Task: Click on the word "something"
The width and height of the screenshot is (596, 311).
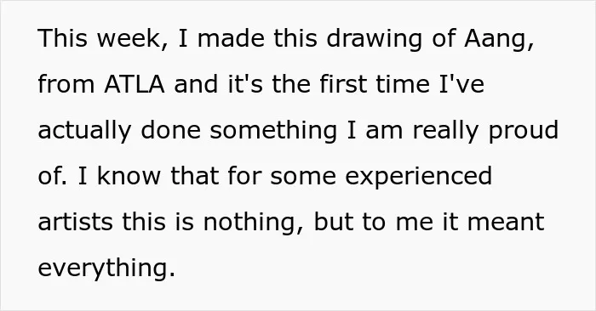Action: coord(273,131)
